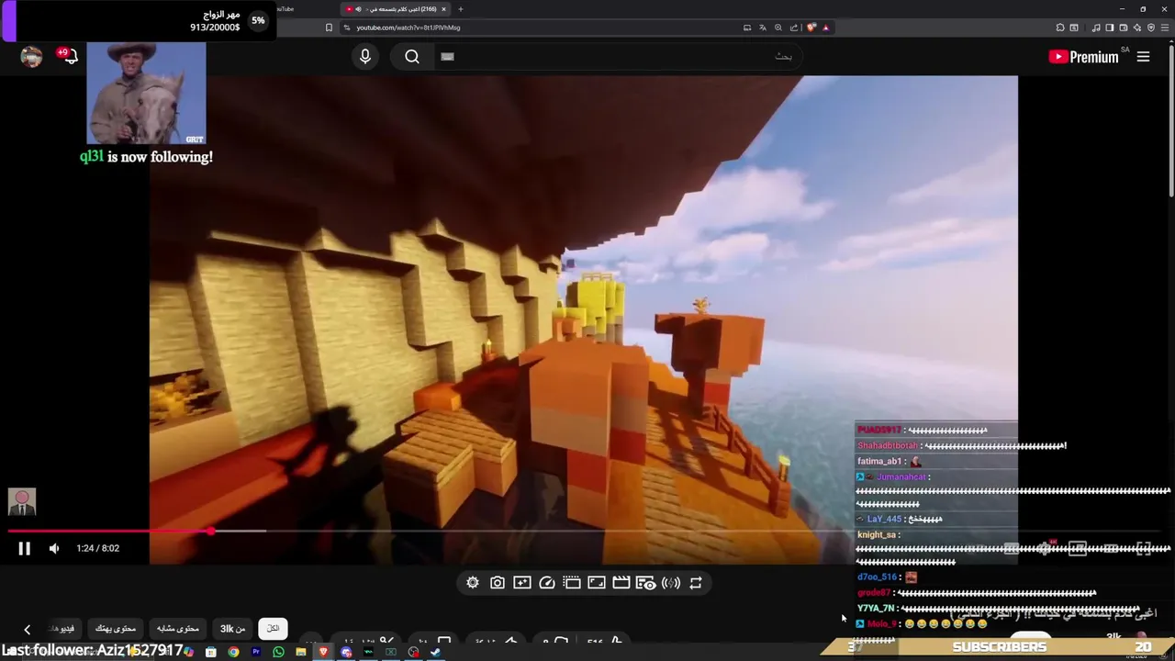Bookmark this page icon in address bar
The width and height of the screenshot is (1175, 661).
point(329,28)
